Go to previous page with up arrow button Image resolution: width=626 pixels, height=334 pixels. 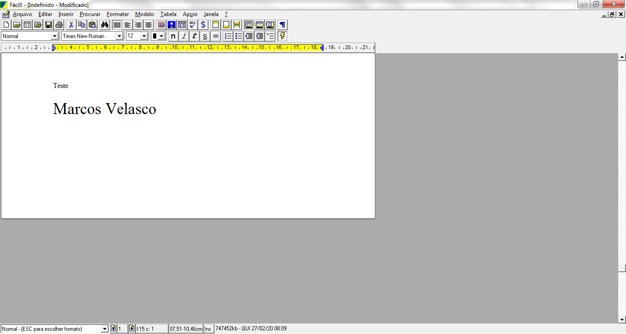114,329
